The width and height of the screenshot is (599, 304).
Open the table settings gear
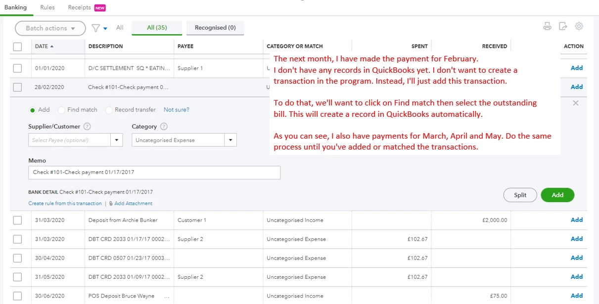pos(579,26)
